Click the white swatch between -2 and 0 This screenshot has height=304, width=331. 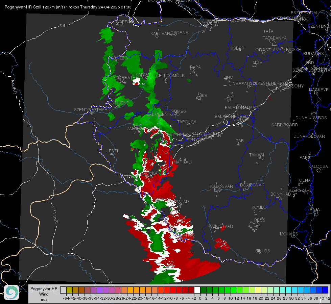197,290
